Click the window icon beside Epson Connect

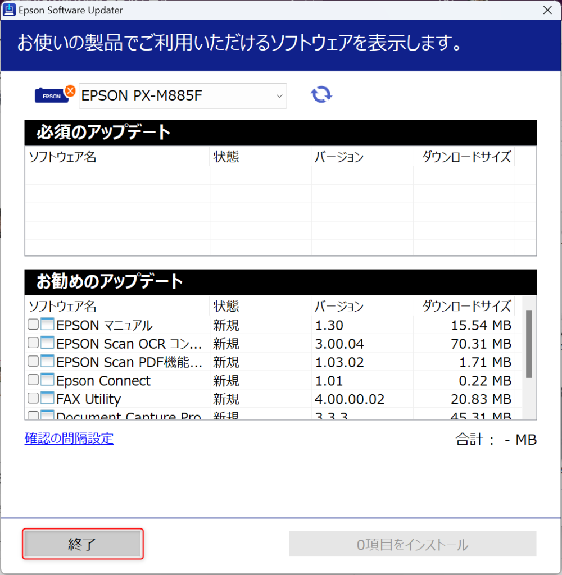[x=47, y=379]
